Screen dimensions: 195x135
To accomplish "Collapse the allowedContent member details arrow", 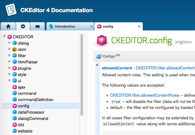I will [97, 65].
